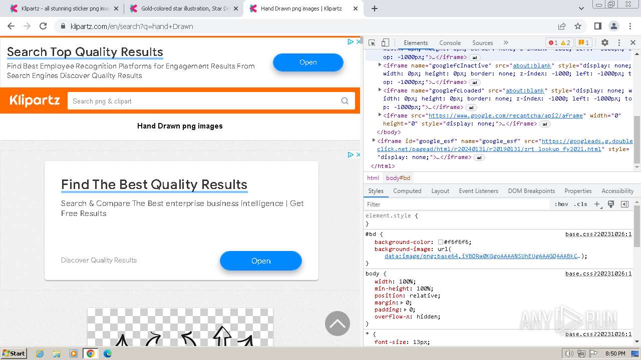The height and width of the screenshot is (360, 641).
Task: Click the Kliplartz logo
Action: [35, 100]
